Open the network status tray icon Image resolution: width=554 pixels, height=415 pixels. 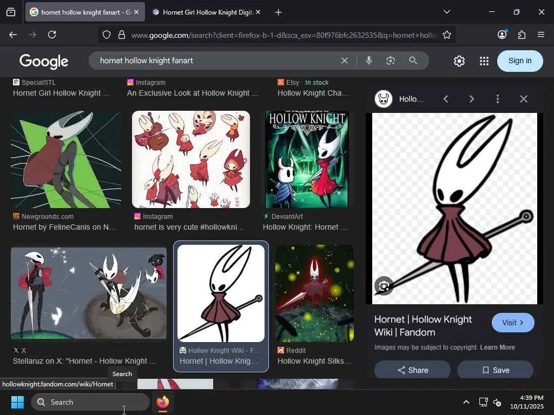pos(483,402)
